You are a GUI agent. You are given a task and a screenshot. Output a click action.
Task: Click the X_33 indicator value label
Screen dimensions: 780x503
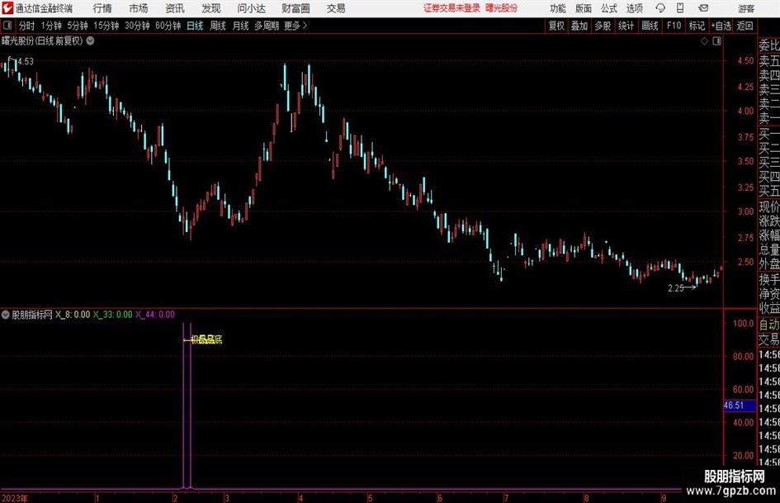[x=113, y=314]
